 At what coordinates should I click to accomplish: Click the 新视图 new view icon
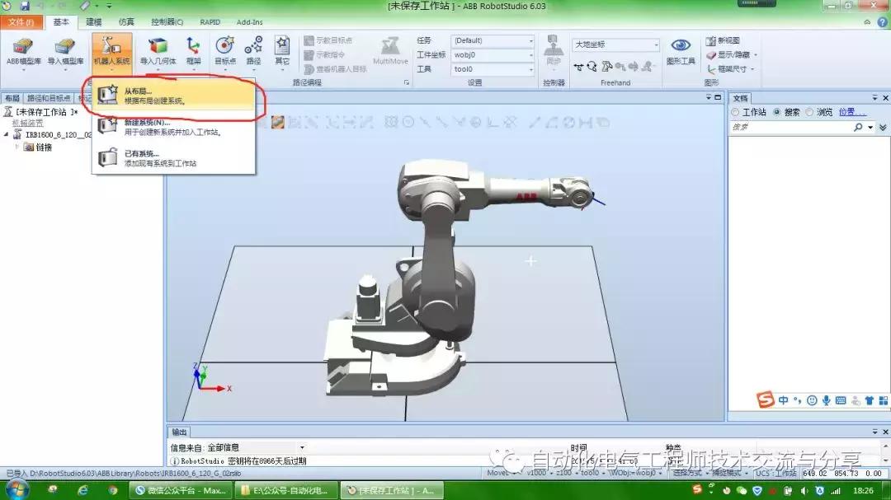tap(711, 40)
